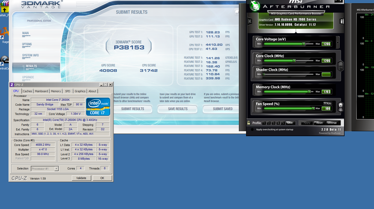Click Reset in MSI Afterburner
Viewport: 374px width, 209px height.
(319, 123)
